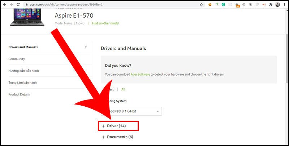289x146 pixels.
Task: Select Drivers and Manuals in the sidebar
Action: pos(23,47)
